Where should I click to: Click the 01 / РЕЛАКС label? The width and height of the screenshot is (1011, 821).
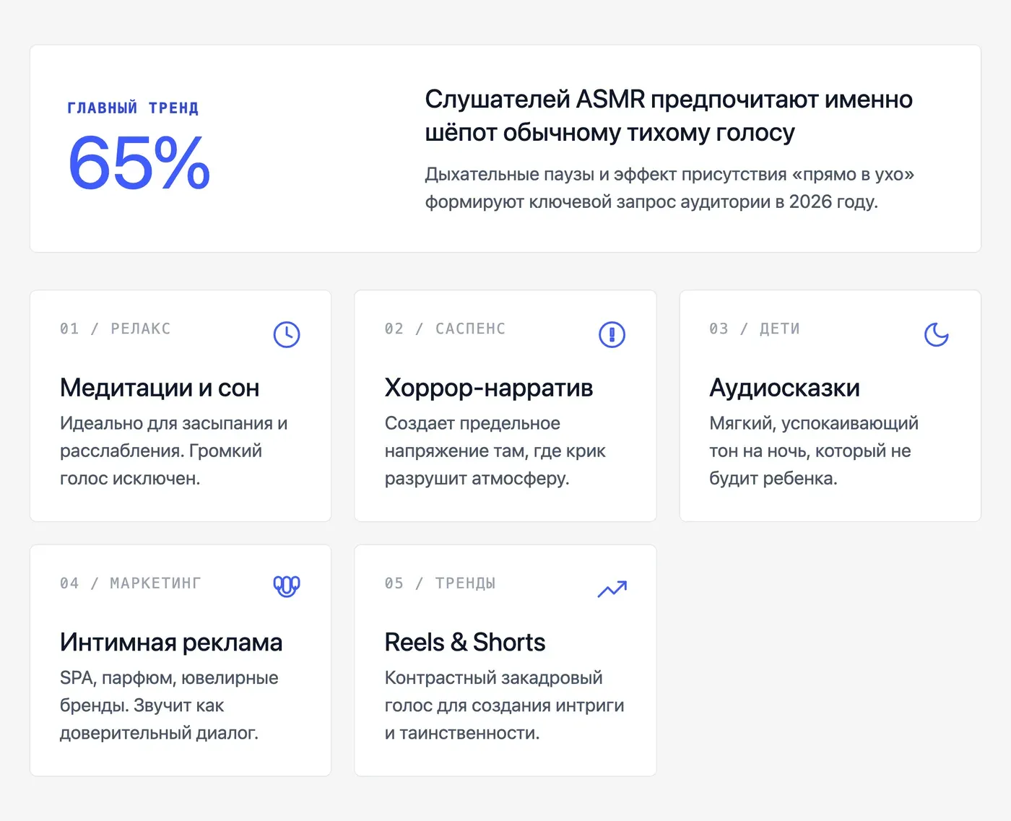click(116, 329)
